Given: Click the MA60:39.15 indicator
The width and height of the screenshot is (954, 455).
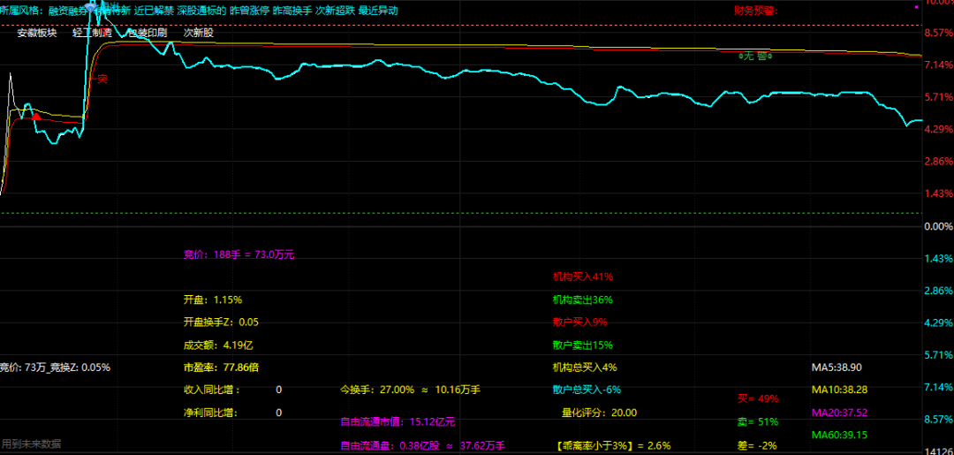Looking at the screenshot, I should click(840, 435).
